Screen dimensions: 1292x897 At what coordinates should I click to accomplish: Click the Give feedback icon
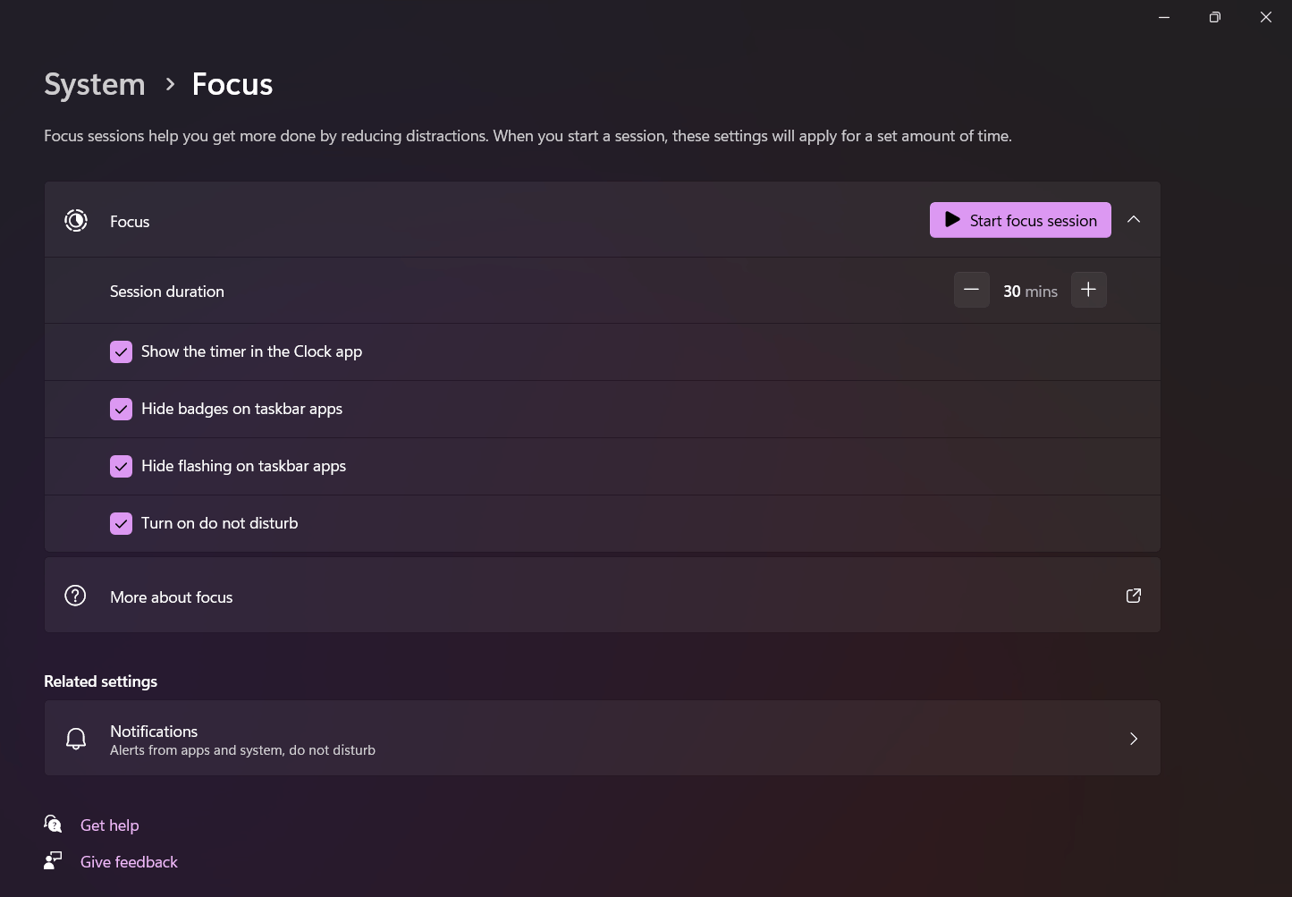click(54, 860)
